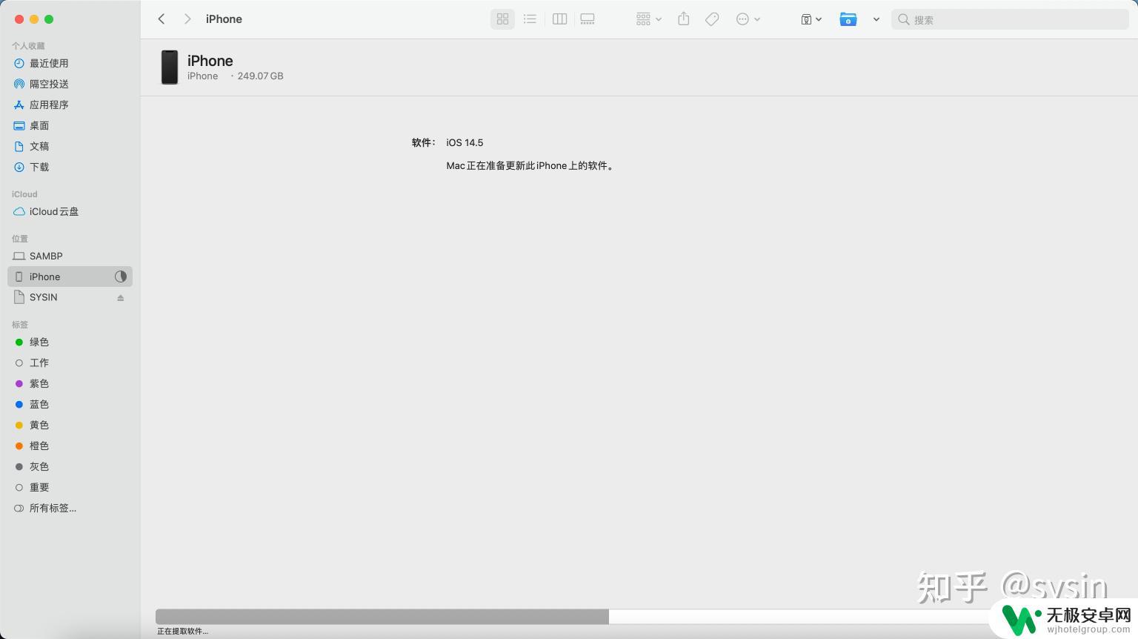Expand the chevron next to blue folder

pos(876,19)
